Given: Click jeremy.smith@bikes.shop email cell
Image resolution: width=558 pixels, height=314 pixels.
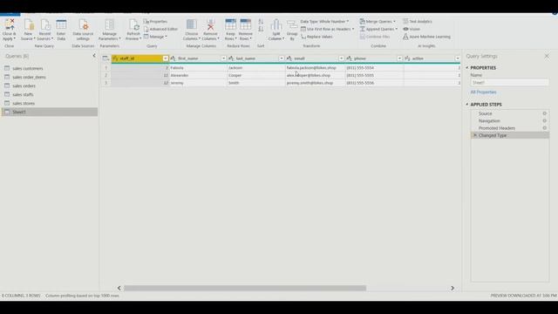Looking at the screenshot, I should pos(315,83).
